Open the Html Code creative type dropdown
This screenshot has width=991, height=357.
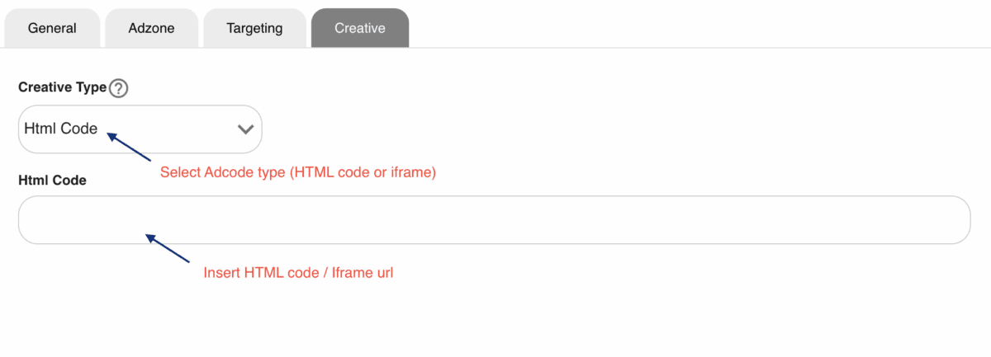(140, 129)
